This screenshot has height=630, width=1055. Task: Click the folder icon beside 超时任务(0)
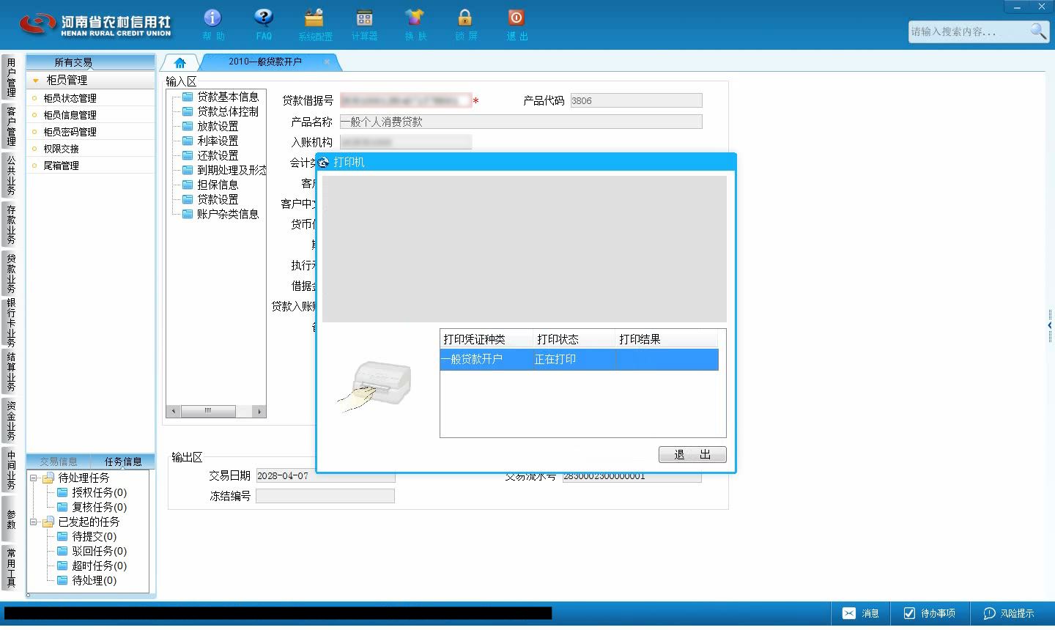tap(63, 566)
